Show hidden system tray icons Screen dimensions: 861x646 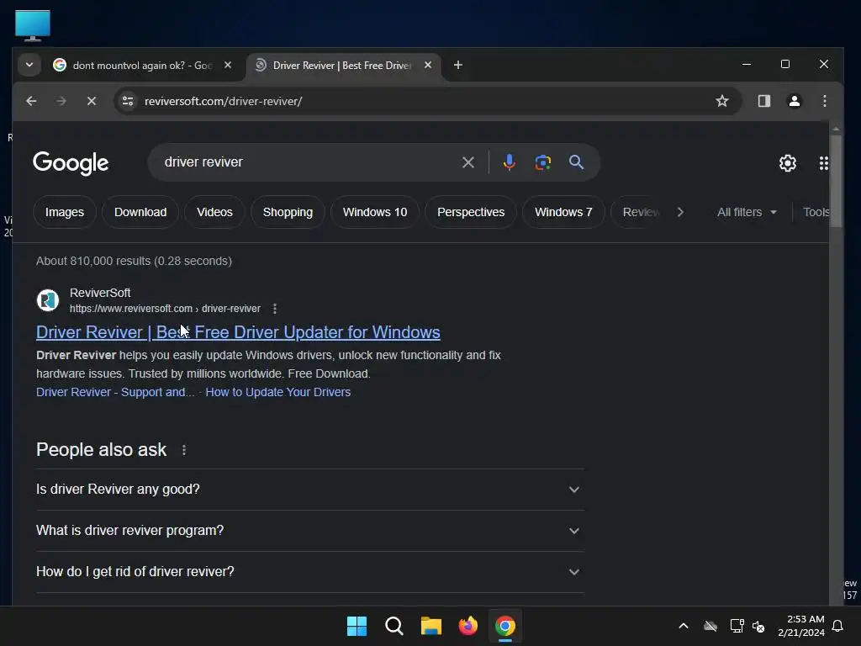[x=684, y=626]
